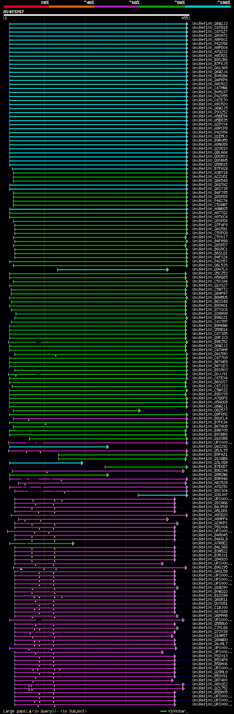234x714 pixels.
Task: Click the cyan ~100% legend segment
Action: coord(208,7)
